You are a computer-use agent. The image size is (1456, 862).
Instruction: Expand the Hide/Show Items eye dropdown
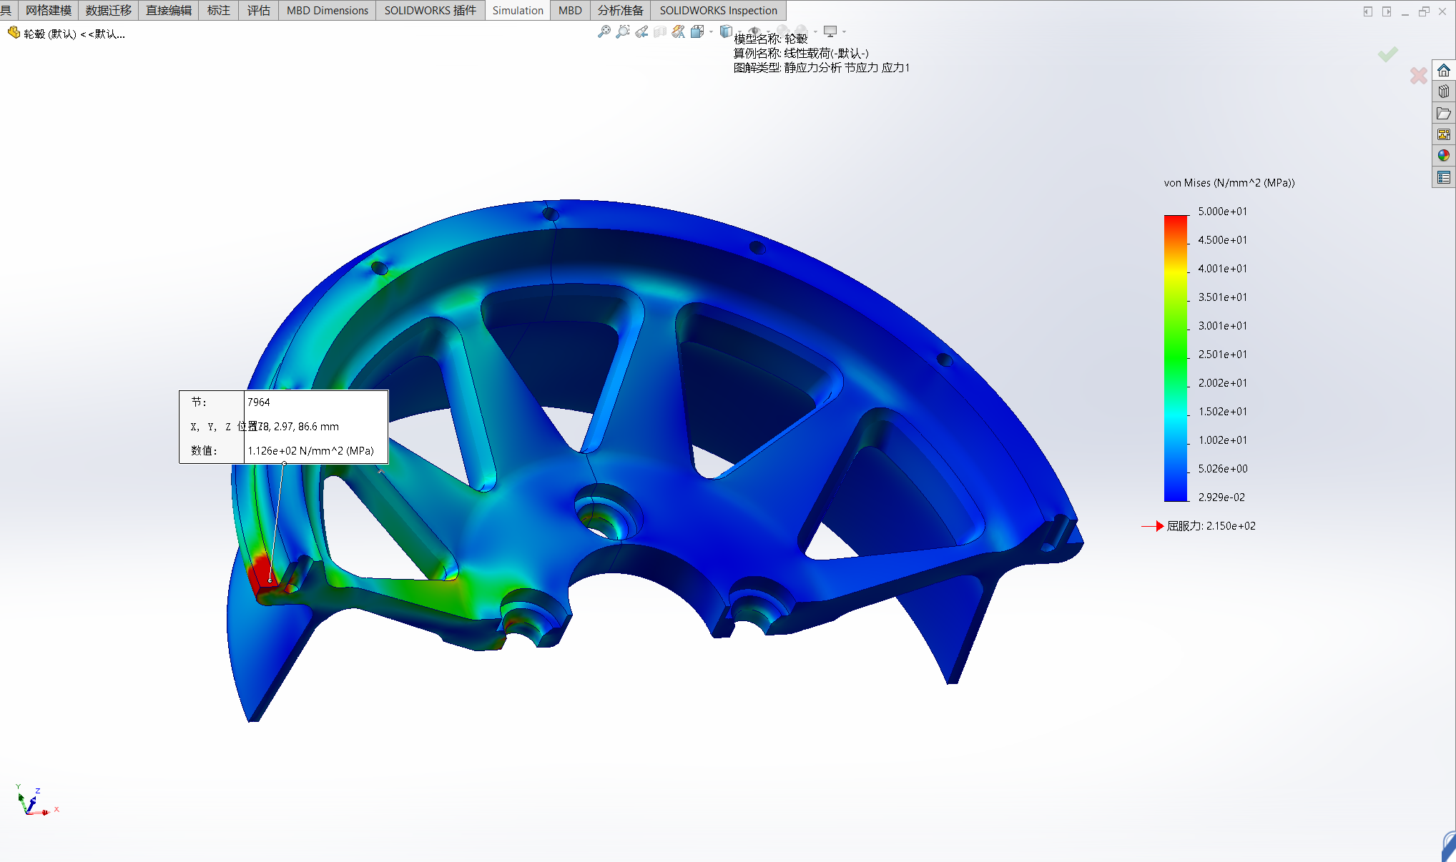(768, 31)
